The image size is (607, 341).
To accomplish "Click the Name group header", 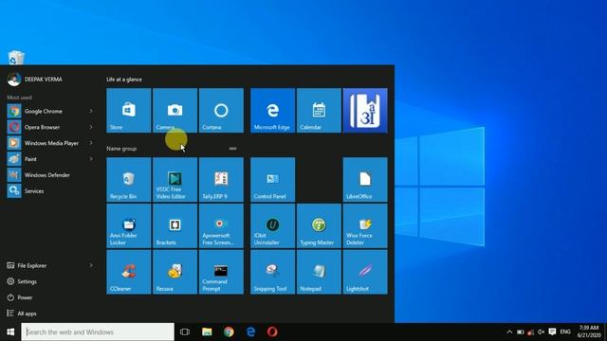I will pyautogui.click(x=121, y=149).
